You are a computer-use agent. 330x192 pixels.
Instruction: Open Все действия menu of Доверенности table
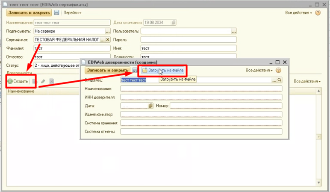307,81
